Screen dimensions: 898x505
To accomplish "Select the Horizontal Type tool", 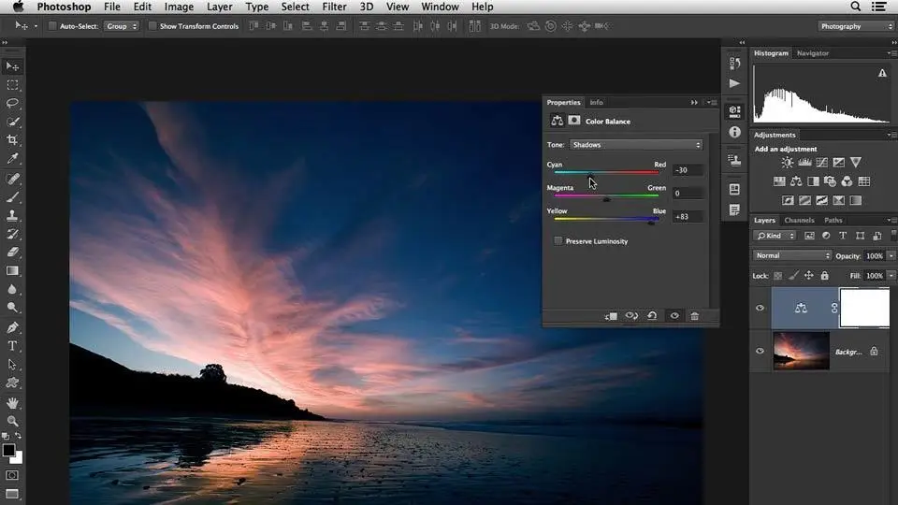I will pyautogui.click(x=13, y=346).
